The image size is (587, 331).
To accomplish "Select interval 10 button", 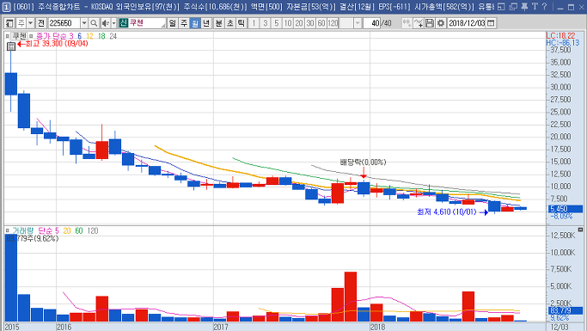I will point(288,23).
